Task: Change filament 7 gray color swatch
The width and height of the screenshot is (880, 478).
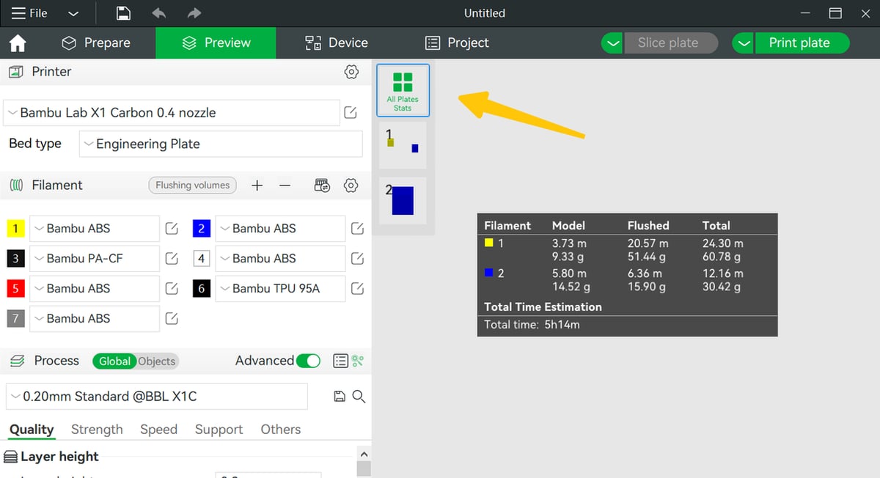Action: [x=15, y=319]
